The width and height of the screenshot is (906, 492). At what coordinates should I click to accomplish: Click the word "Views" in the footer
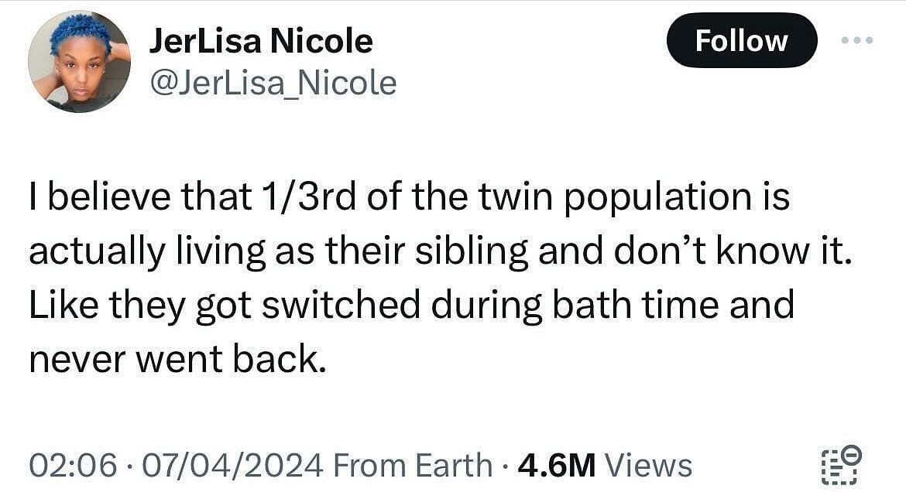click(x=648, y=466)
